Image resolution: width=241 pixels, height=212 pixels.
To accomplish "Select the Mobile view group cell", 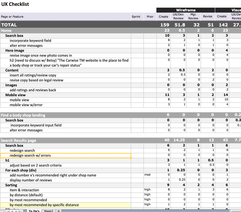I will point(65,95).
